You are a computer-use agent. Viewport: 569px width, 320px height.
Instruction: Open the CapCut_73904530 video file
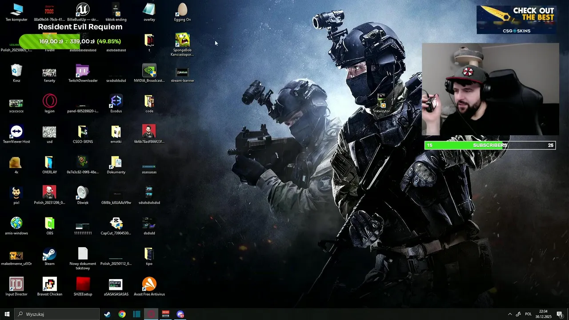pos(116,225)
